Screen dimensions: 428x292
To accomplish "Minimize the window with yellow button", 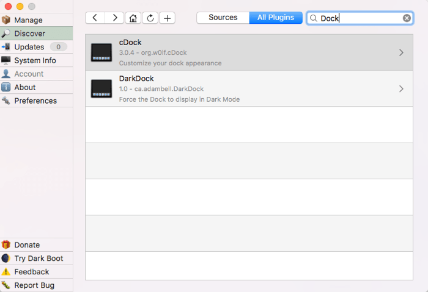I will pos(20,6).
